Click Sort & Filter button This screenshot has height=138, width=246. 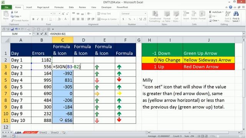tap(228, 17)
